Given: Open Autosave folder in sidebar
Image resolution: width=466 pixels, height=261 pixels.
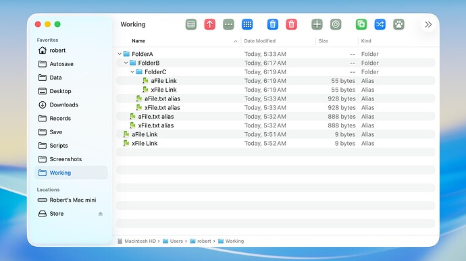Looking at the screenshot, I should (x=71, y=64).
